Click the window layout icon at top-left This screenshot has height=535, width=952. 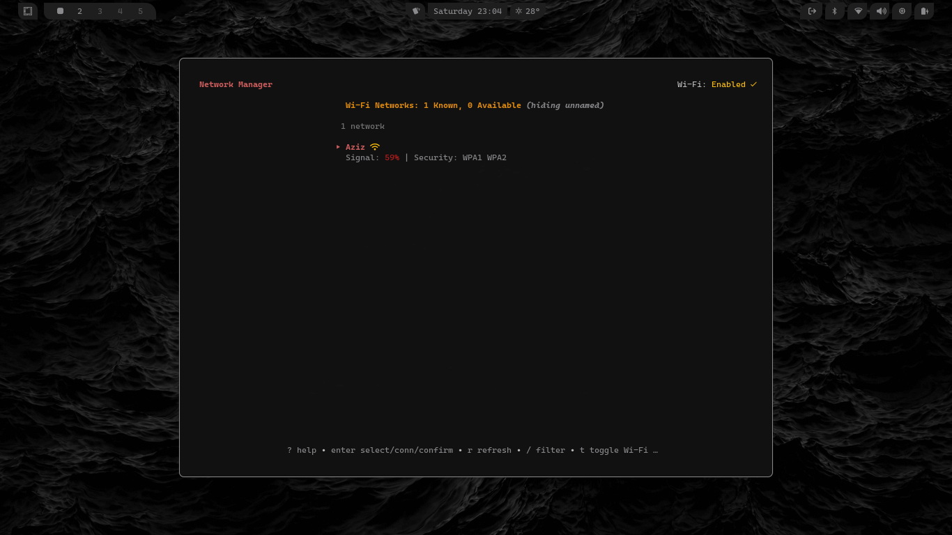[x=28, y=11]
